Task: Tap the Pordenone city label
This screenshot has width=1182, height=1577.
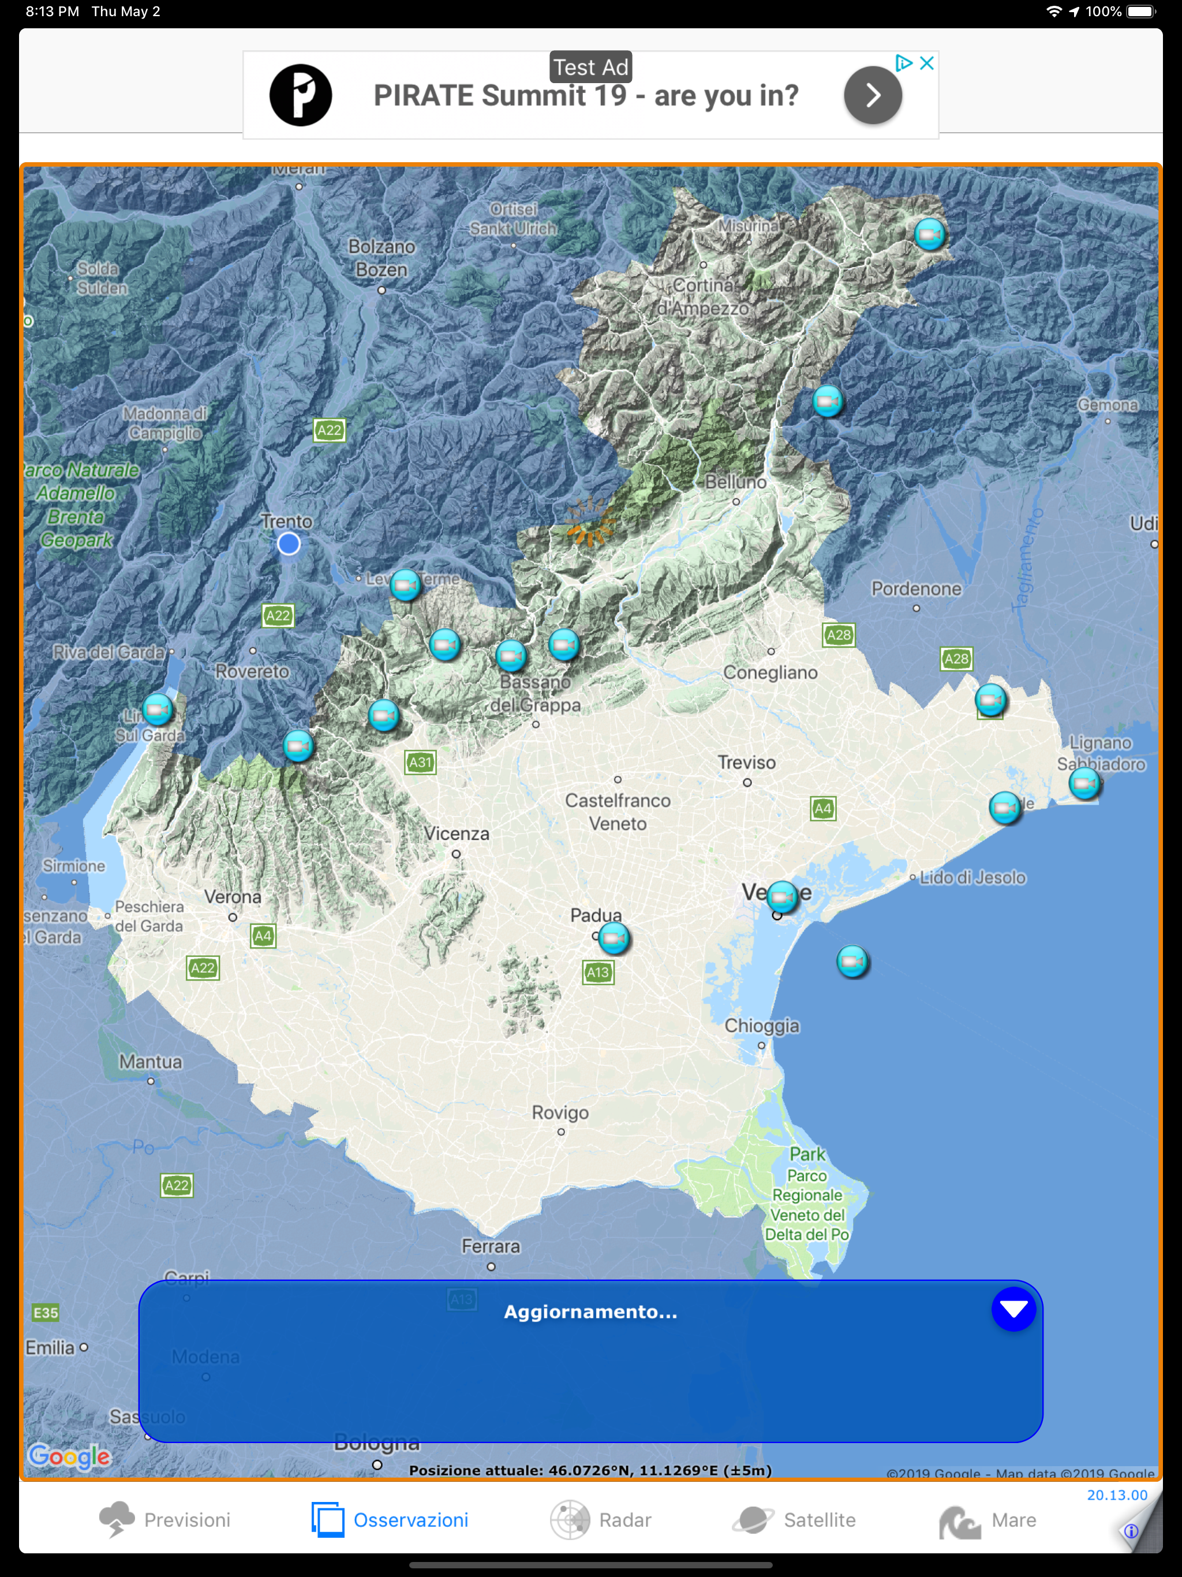Action: (916, 588)
